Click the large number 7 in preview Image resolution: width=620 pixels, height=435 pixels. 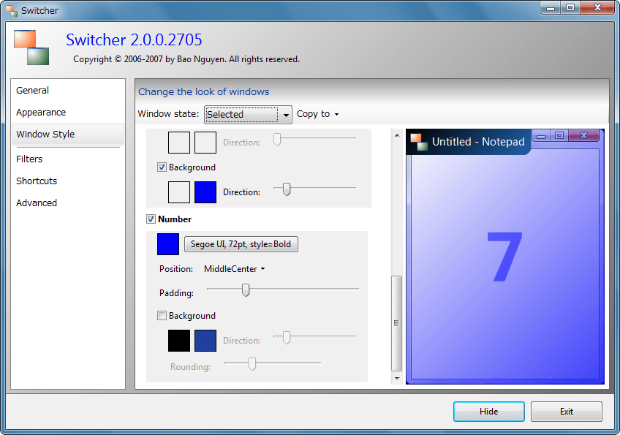pyautogui.click(x=504, y=258)
